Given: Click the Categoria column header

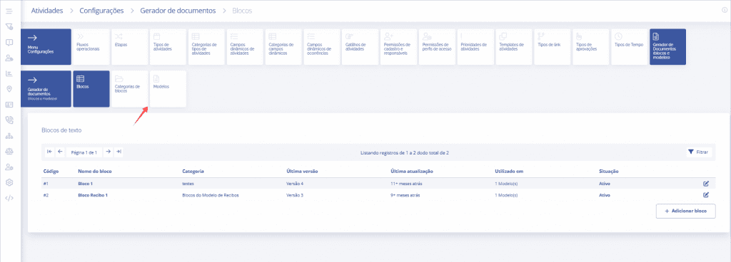Looking at the screenshot, I should tap(193, 172).
